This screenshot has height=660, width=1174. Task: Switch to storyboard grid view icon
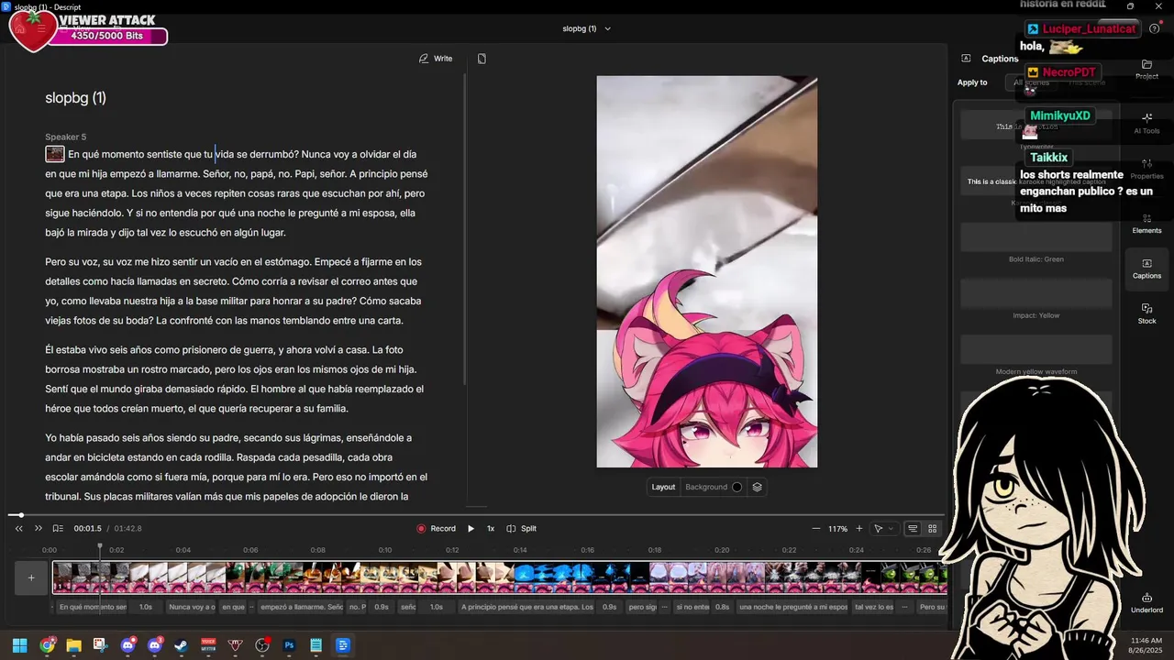point(933,528)
